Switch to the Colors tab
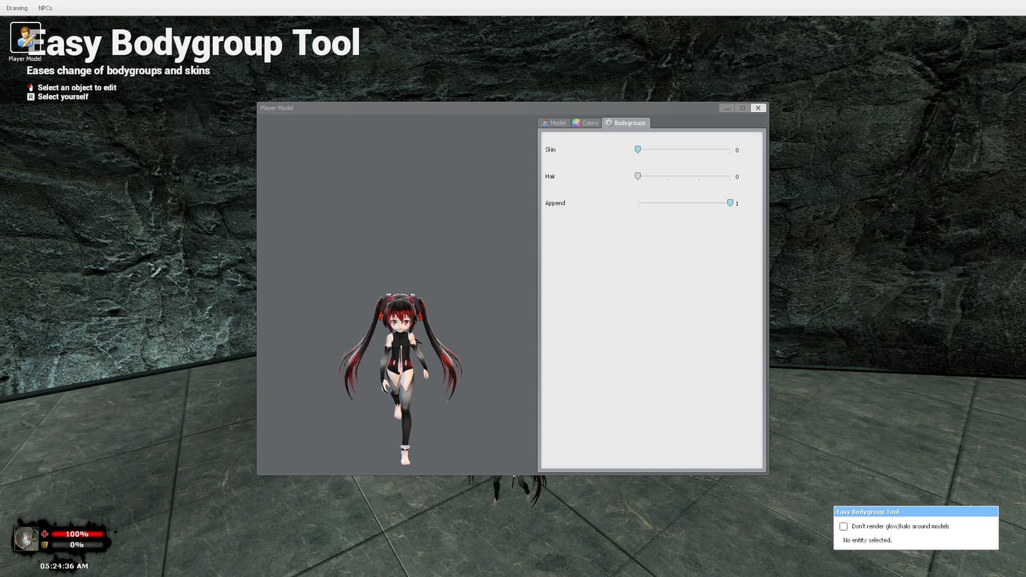Screen dimensions: 1026x577 [585, 123]
